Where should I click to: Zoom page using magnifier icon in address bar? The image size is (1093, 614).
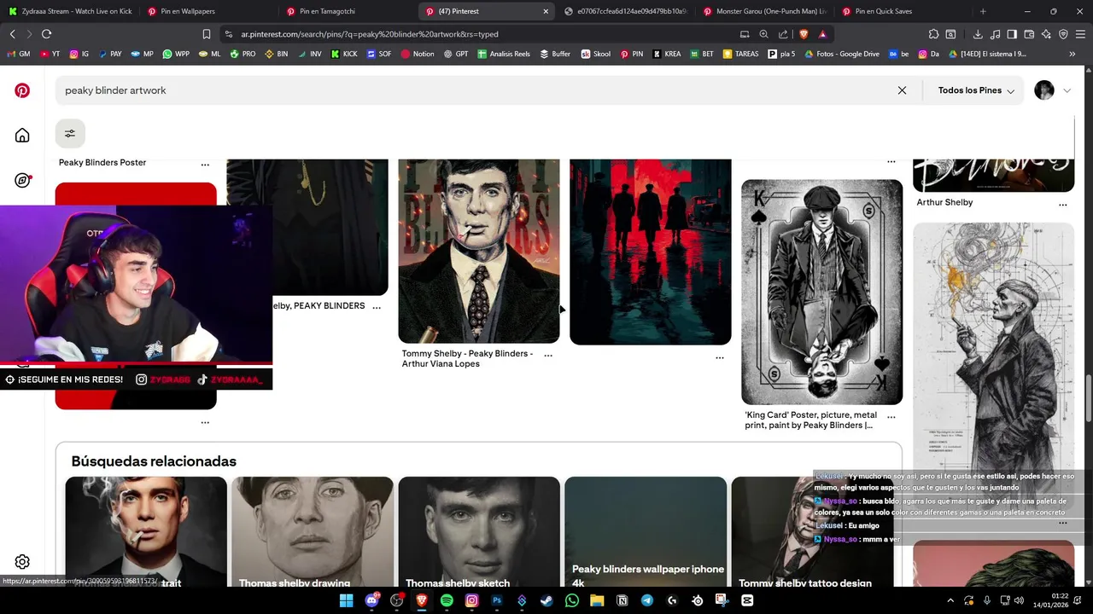(x=764, y=34)
